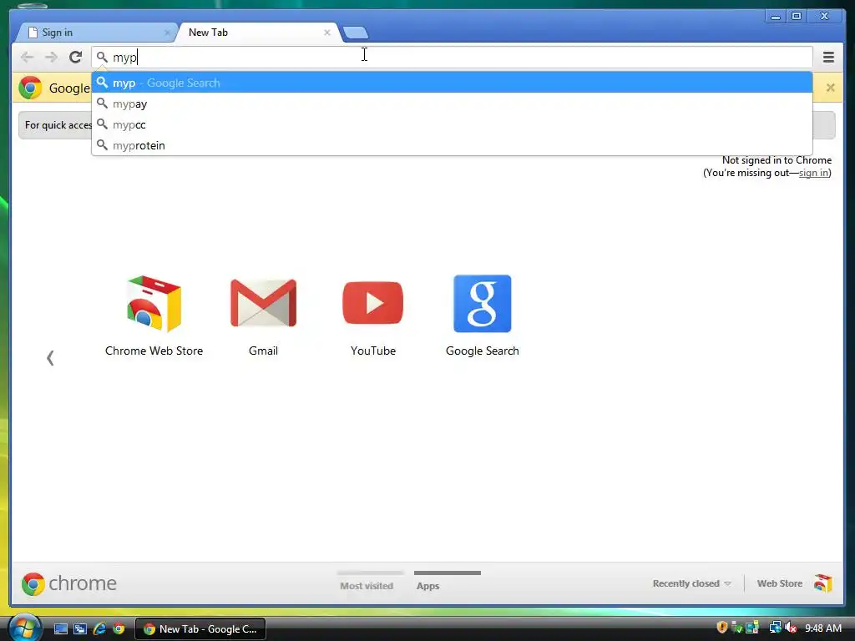Close the Sign in tab
Screen dimensions: 855x641
pos(167,33)
